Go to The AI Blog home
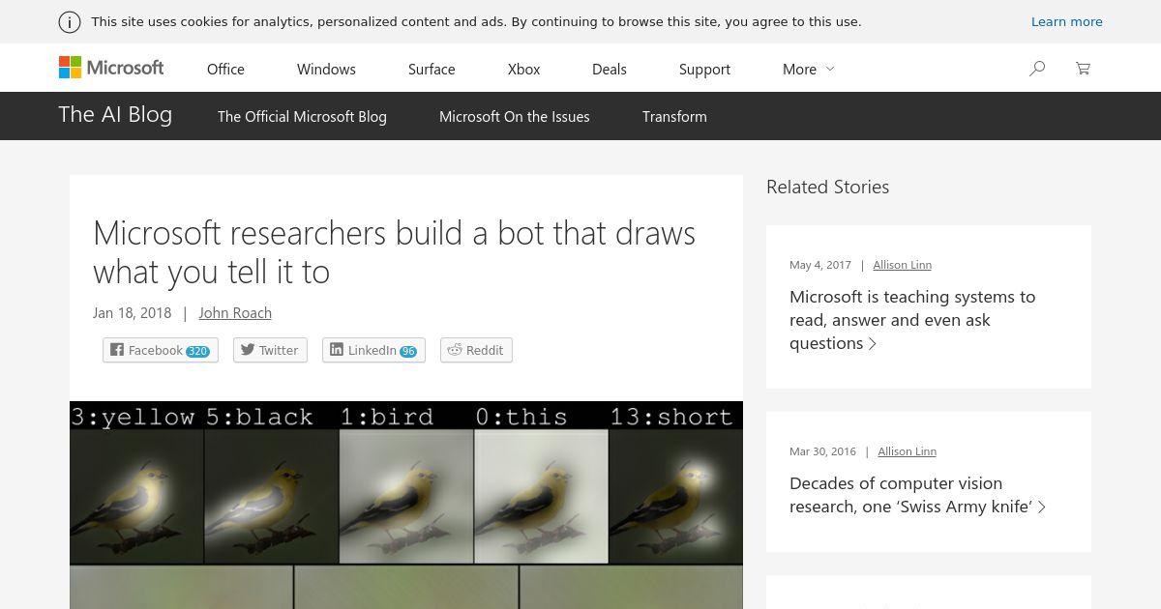The image size is (1161, 609). click(115, 114)
